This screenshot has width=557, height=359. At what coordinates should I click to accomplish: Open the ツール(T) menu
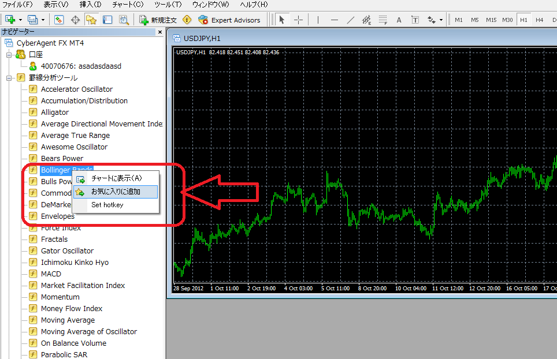coord(168,5)
